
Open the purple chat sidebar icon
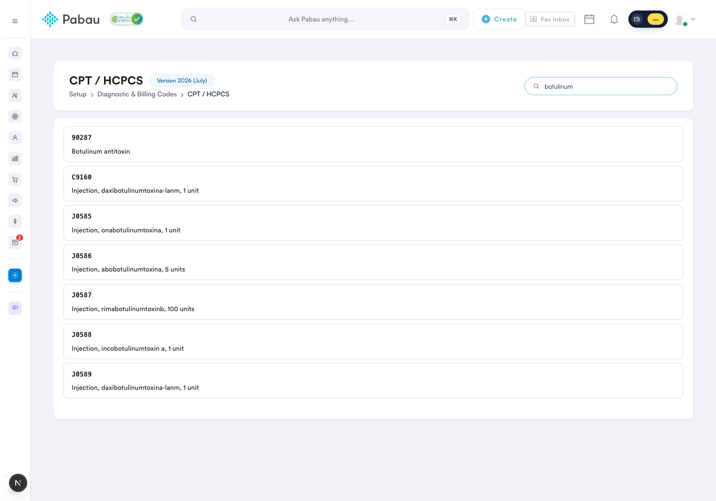(x=15, y=308)
